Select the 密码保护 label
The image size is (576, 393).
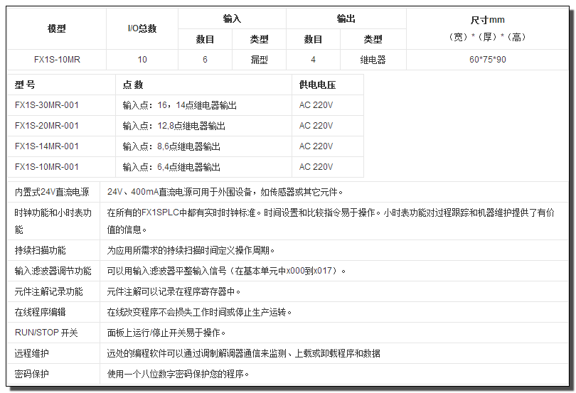pyautogui.click(x=31, y=374)
